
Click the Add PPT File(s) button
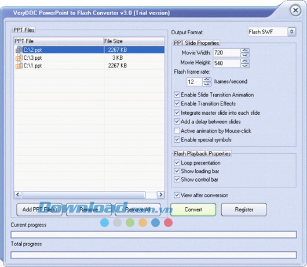[x=39, y=210]
